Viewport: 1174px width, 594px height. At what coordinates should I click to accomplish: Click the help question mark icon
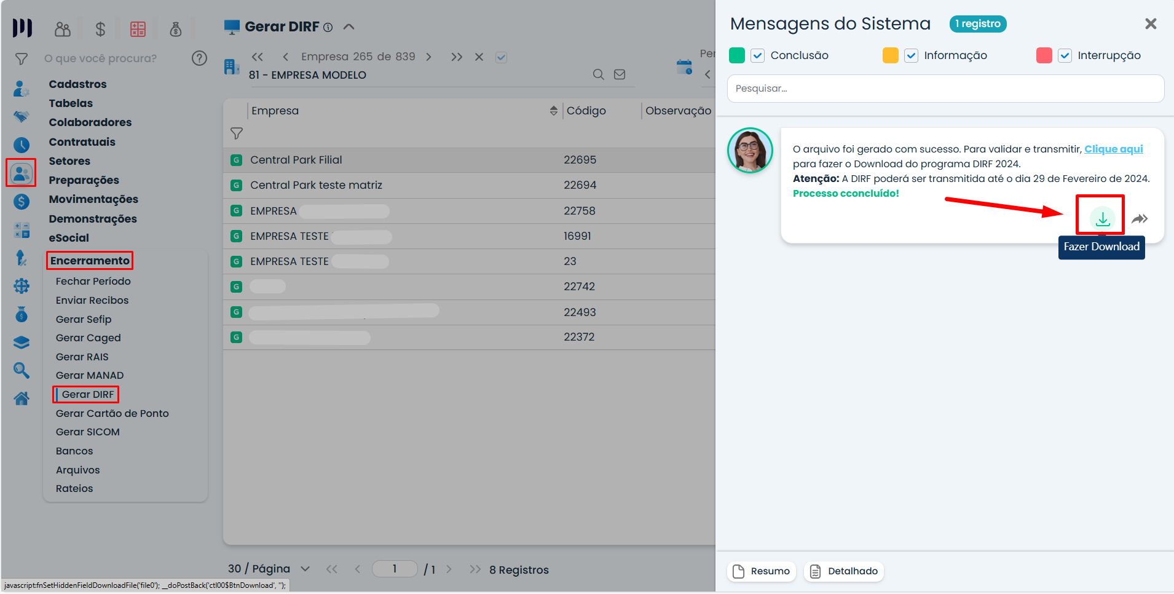click(x=199, y=58)
